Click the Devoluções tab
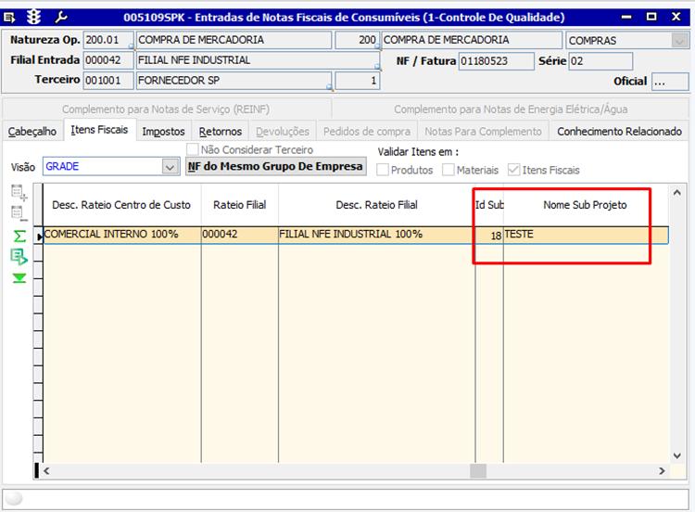Viewport: 695px width, 512px height. 283,132
